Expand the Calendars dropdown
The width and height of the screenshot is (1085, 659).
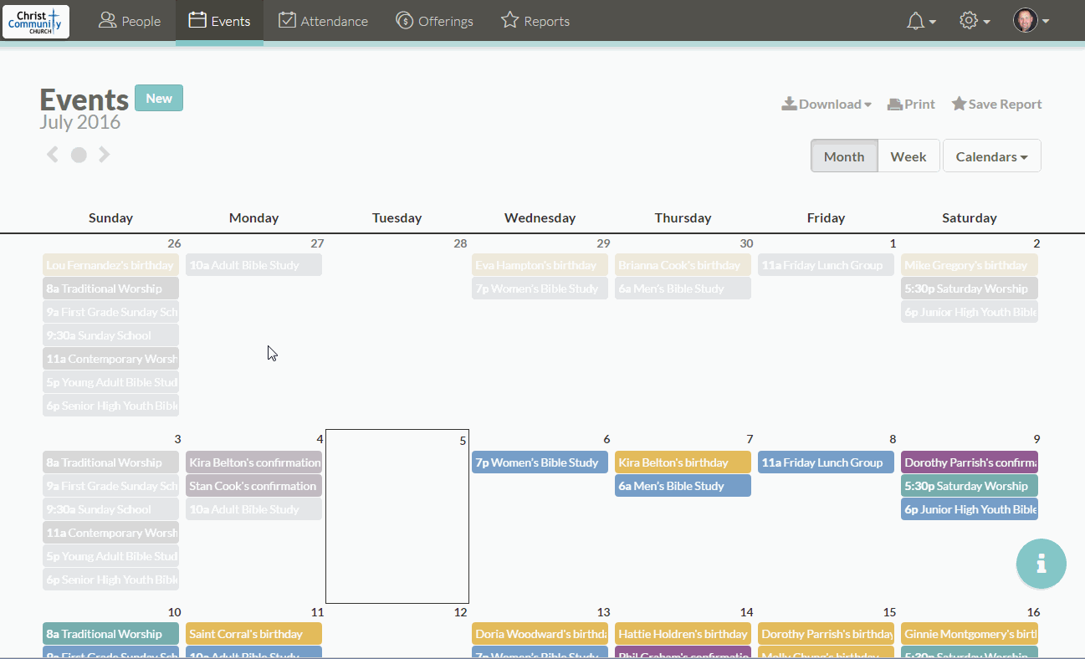tap(991, 156)
